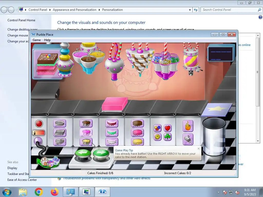Choose the yellow vanilla batter bowl
This screenshot has width=263, height=197.
tap(86, 142)
